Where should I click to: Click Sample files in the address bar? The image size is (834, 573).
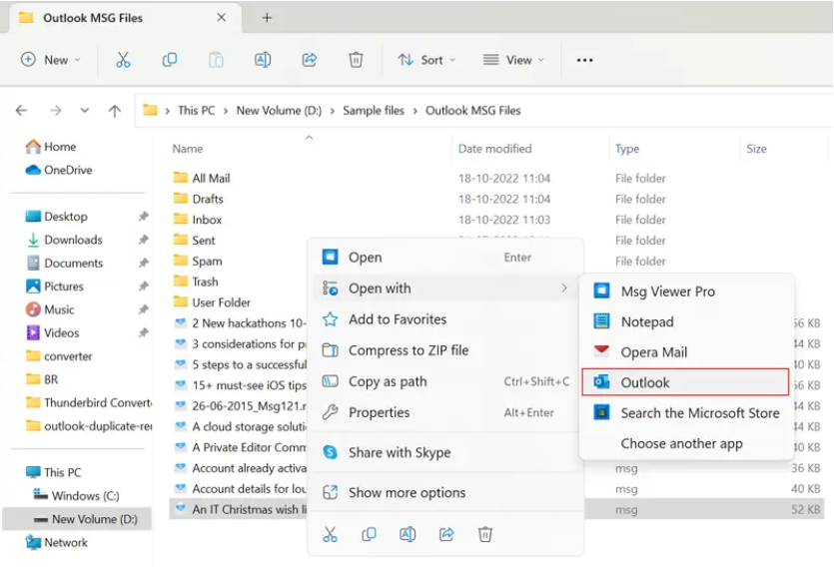[374, 111]
